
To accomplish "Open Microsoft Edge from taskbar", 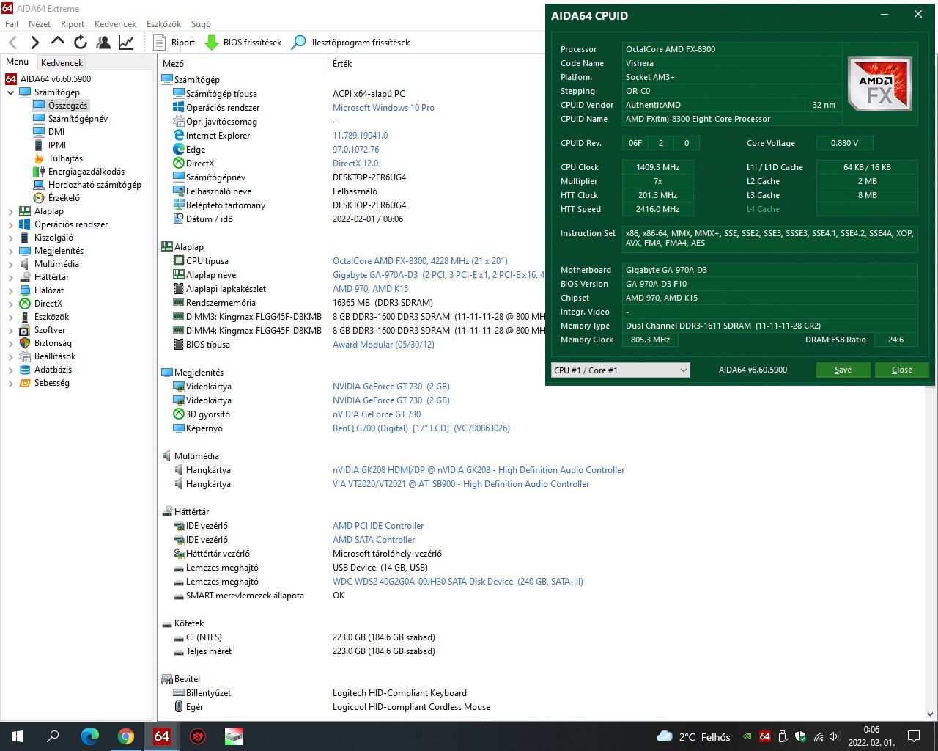I will pos(89,736).
